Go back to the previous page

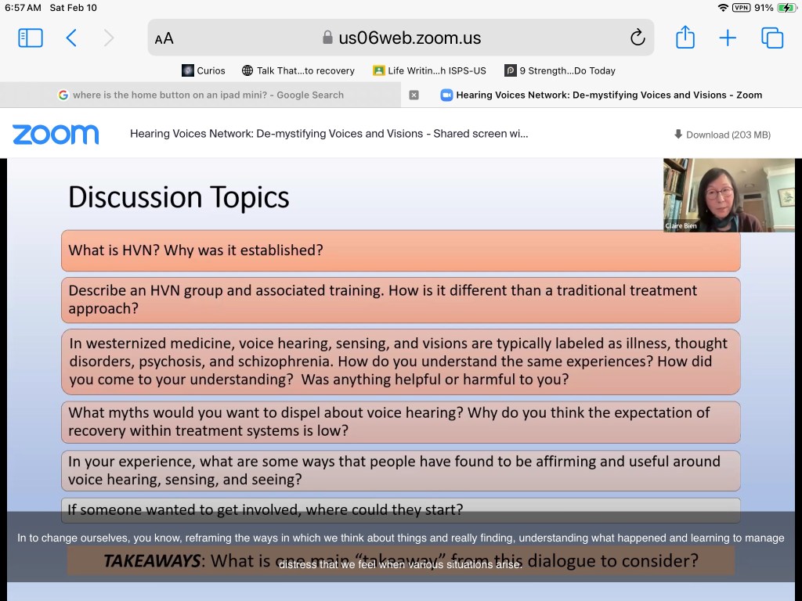pos(71,38)
